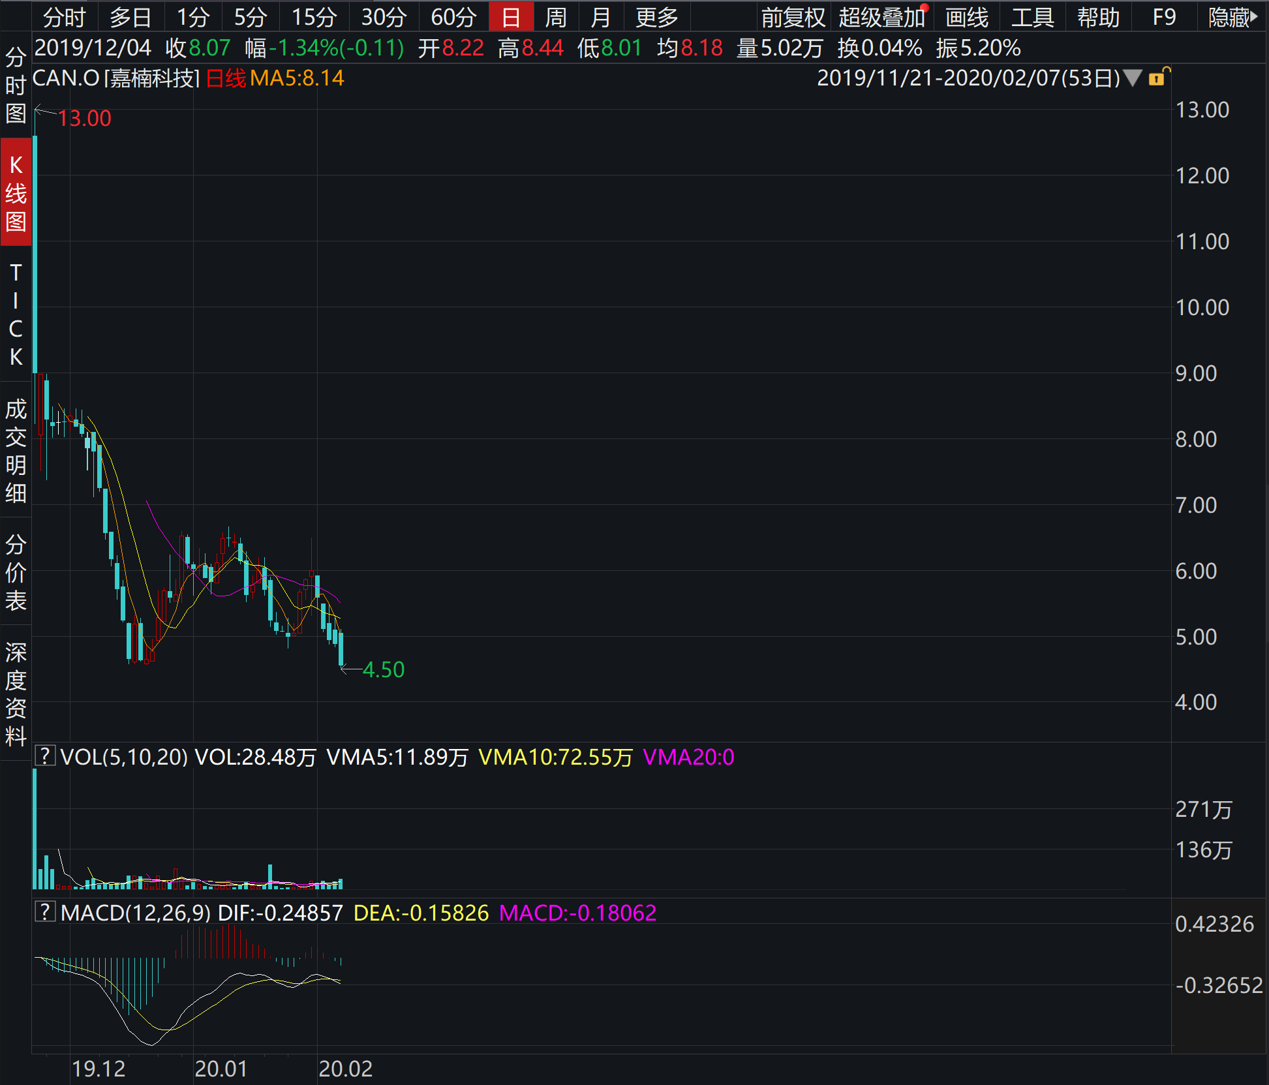1269x1085 pixels.
Task: Open the 前复权 adjustment setting
Action: click(x=793, y=17)
